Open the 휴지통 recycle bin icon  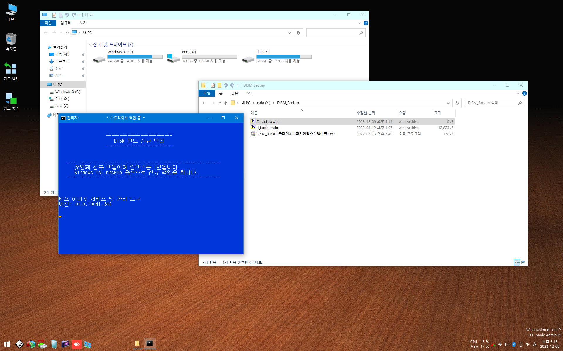point(11,42)
